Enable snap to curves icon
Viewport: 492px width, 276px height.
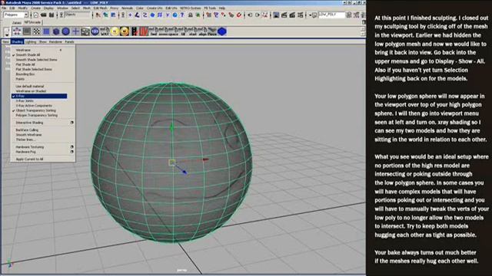tap(216, 15)
